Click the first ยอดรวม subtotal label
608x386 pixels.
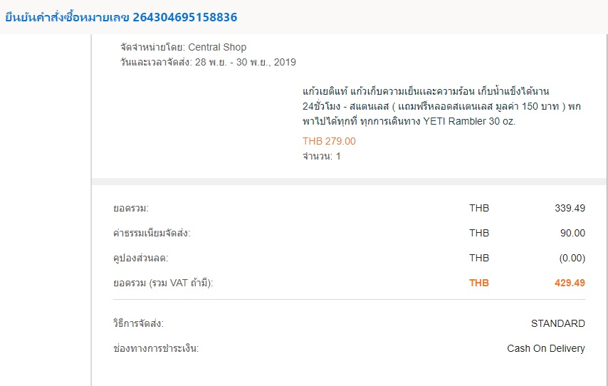[x=131, y=208]
